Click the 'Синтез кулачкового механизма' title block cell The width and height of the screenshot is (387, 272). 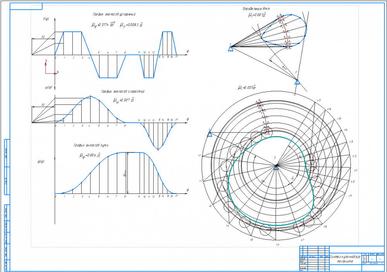pyautogui.click(x=345, y=259)
